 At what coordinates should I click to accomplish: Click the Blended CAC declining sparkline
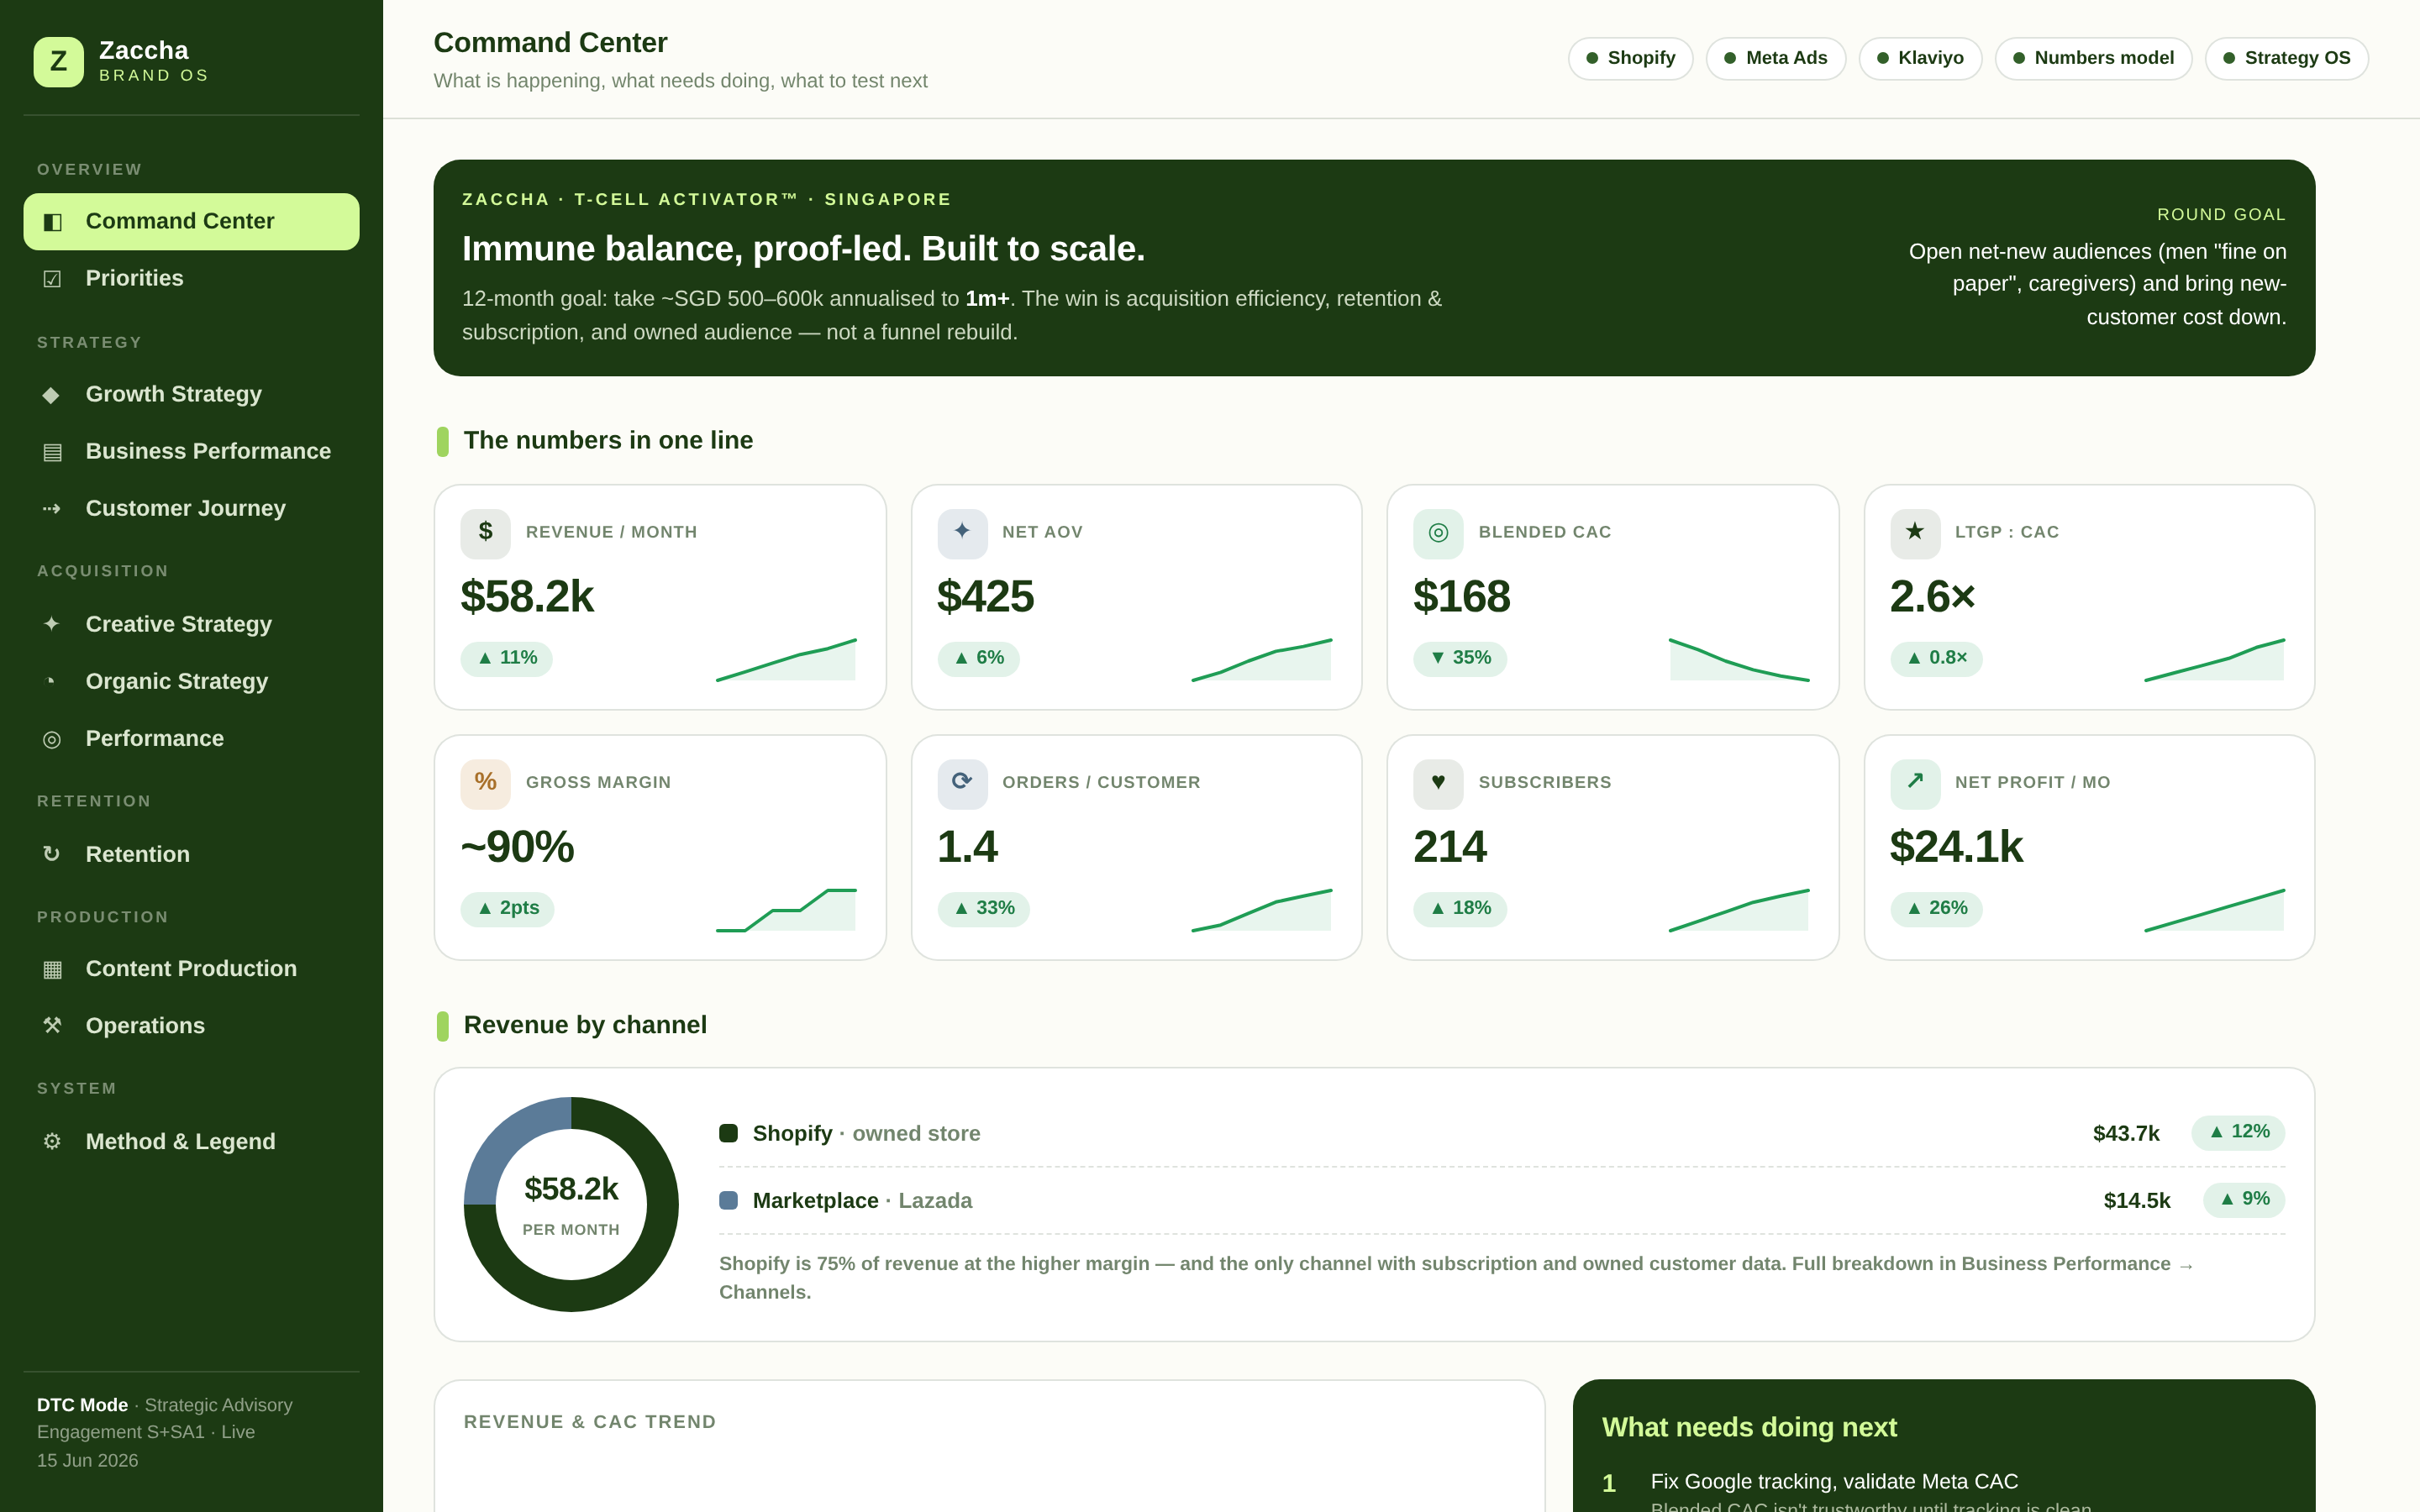(x=1739, y=660)
